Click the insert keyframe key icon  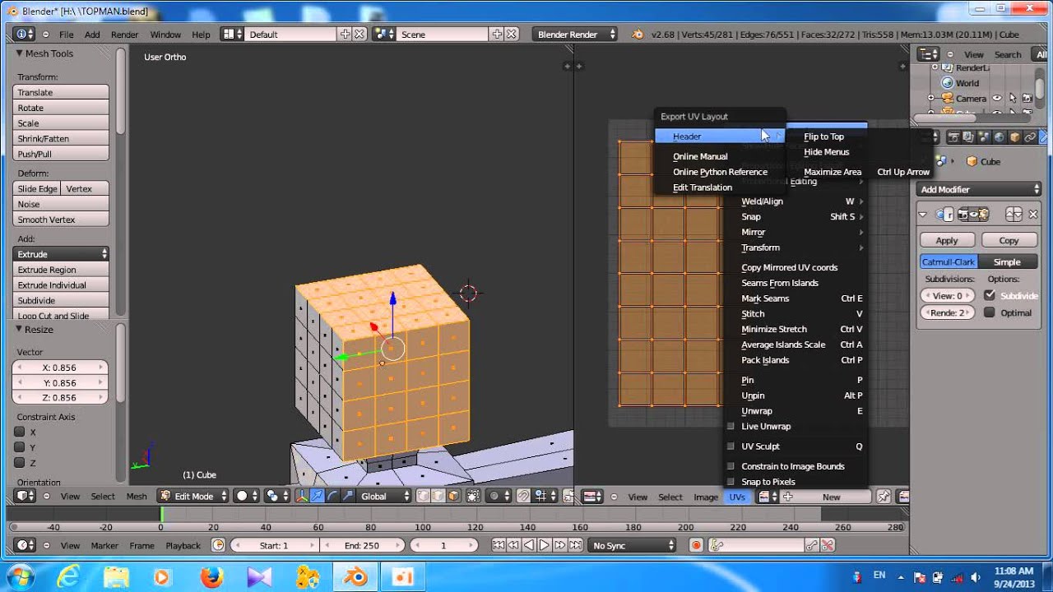pos(812,545)
